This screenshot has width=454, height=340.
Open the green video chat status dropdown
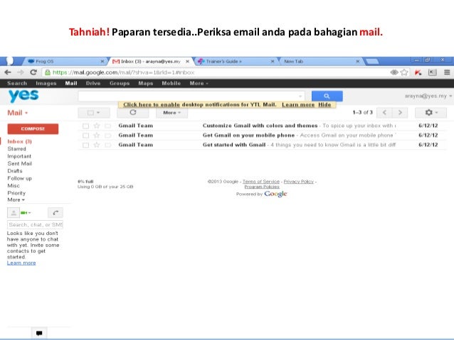[26, 213]
